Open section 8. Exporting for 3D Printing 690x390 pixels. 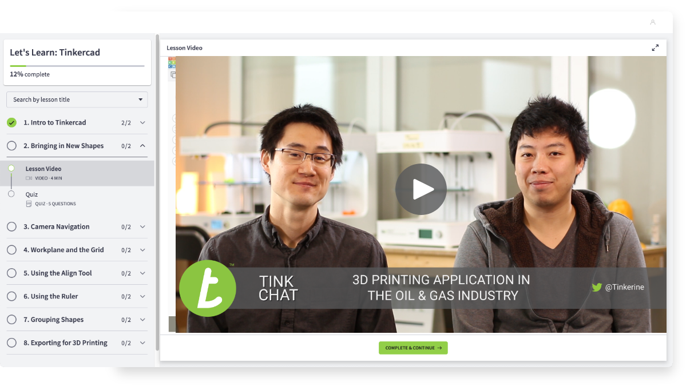77,343
